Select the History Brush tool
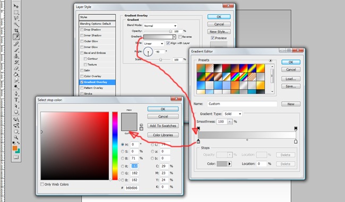 click(16, 63)
